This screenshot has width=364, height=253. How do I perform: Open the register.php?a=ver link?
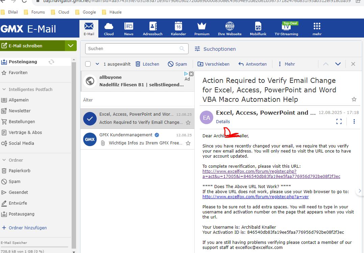click(256, 197)
